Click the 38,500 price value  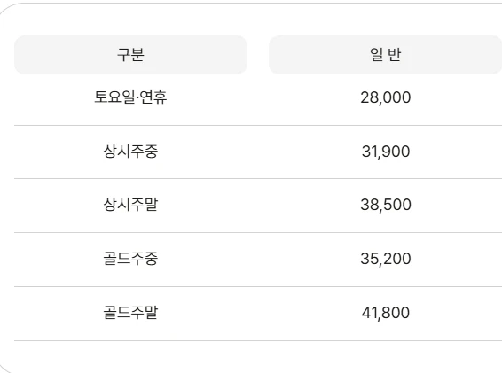(x=386, y=205)
